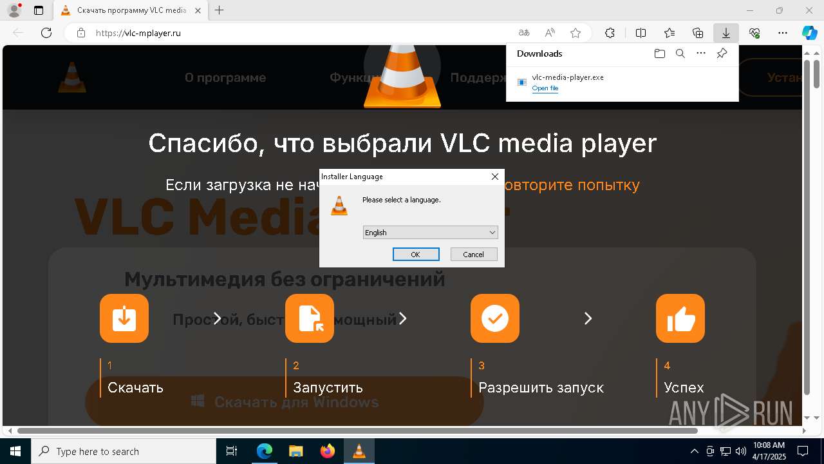Screen dimensions: 824x464
Task: Open Edge Settings and more menu
Action: (783, 33)
